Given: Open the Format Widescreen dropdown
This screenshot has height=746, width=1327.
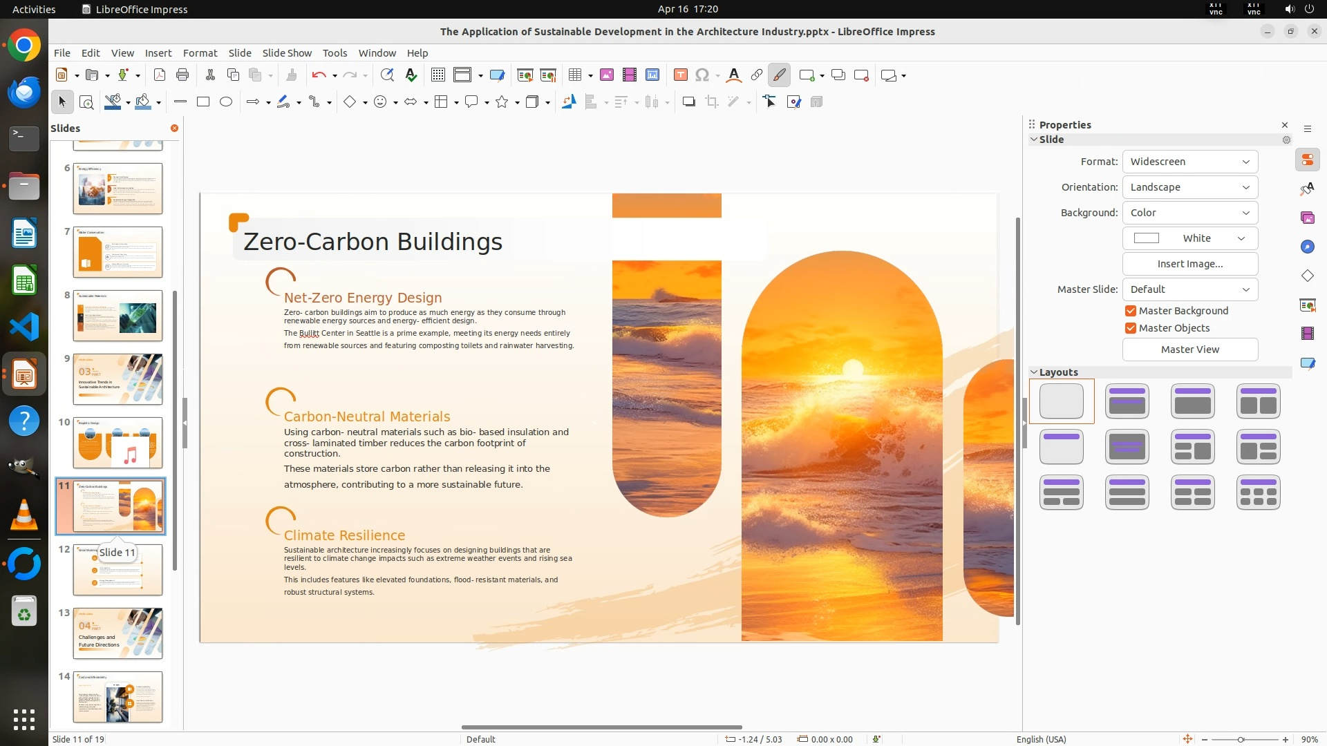Looking at the screenshot, I should [1189, 162].
